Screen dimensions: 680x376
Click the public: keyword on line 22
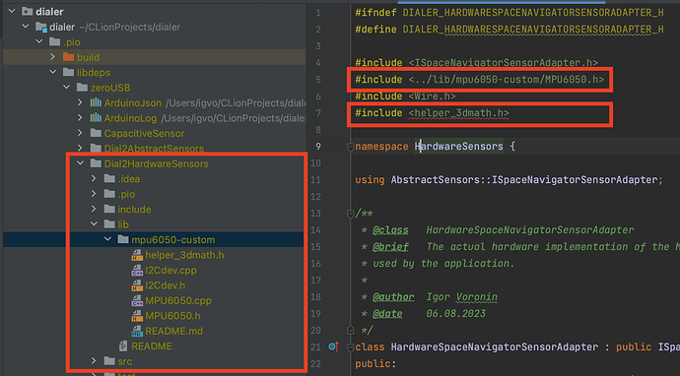coord(375,364)
